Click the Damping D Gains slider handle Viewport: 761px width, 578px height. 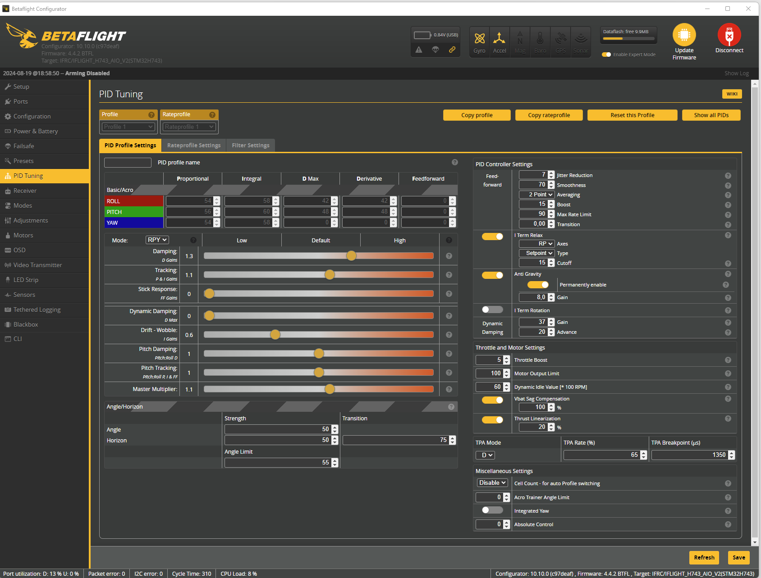[x=351, y=256]
